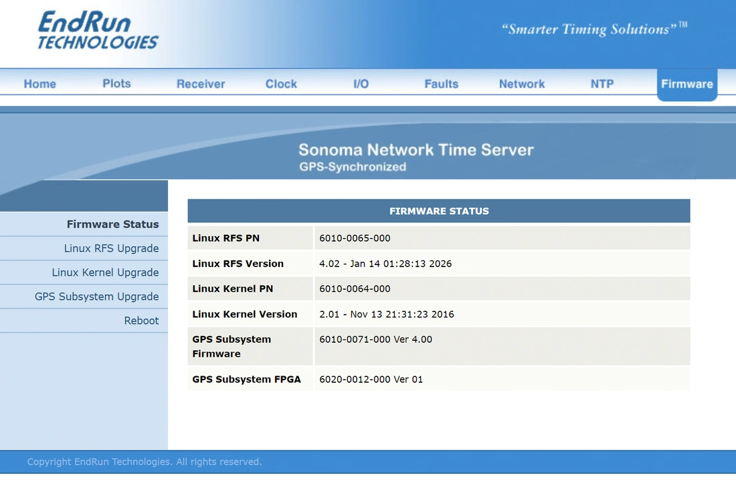Viewport: 736px width, 480px height.
Task: View the Faults tab
Action: click(441, 84)
